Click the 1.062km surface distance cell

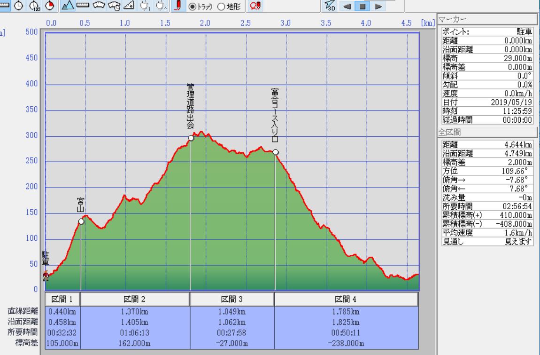tap(232, 322)
